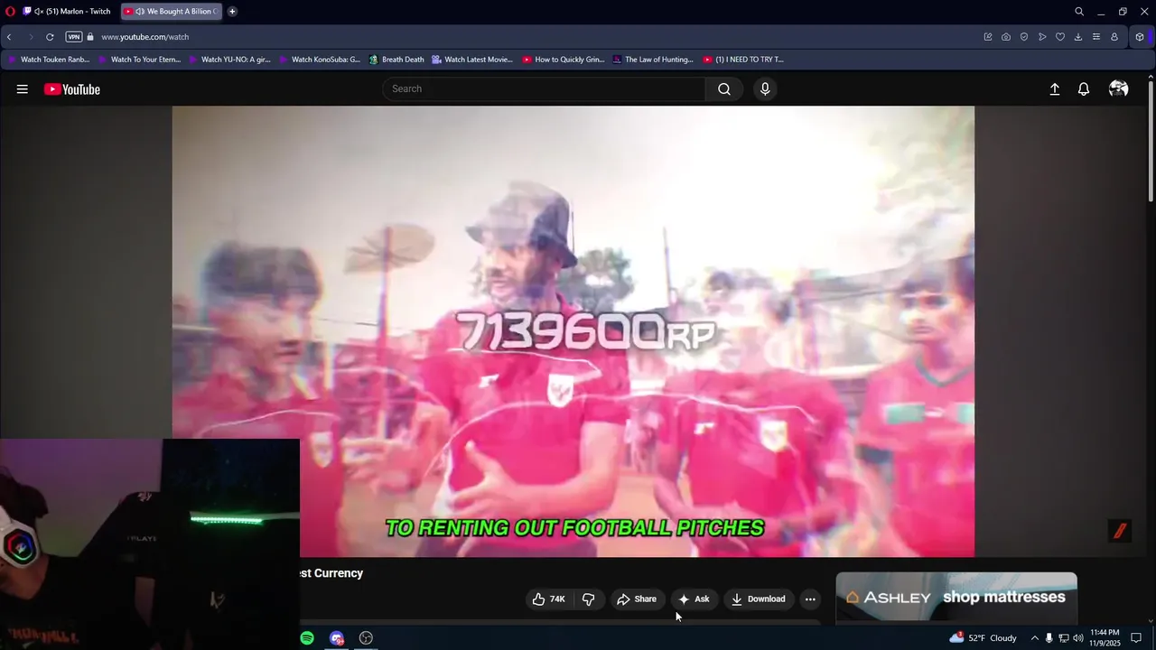Open the new tab plus button
The width and height of the screenshot is (1156, 650).
point(232,12)
